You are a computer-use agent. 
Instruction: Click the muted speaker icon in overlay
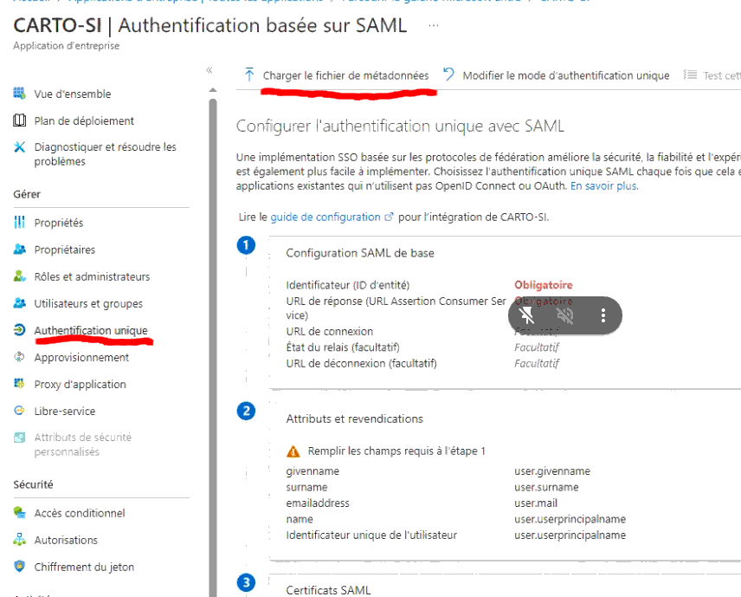(x=564, y=315)
